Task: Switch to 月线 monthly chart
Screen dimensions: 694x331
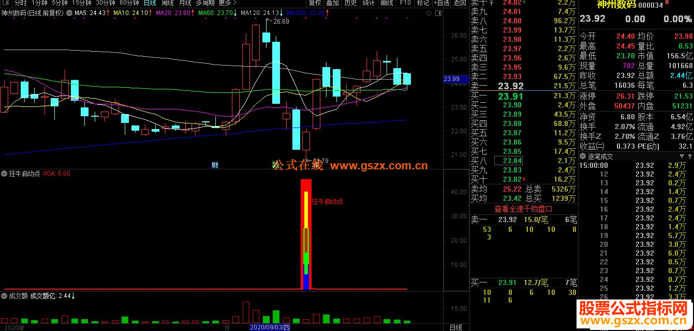Action: tap(185, 3)
